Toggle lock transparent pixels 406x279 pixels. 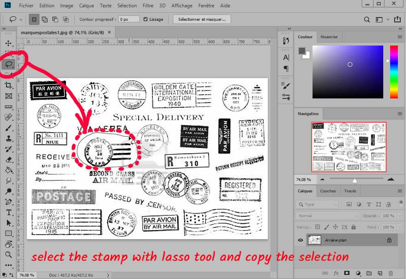pos(318,227)
